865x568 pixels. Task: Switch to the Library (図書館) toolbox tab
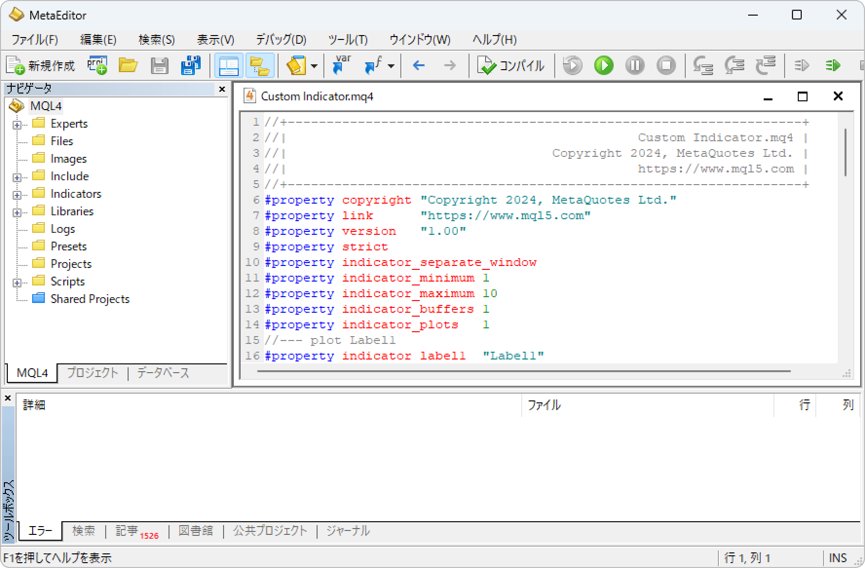point(196,530)
